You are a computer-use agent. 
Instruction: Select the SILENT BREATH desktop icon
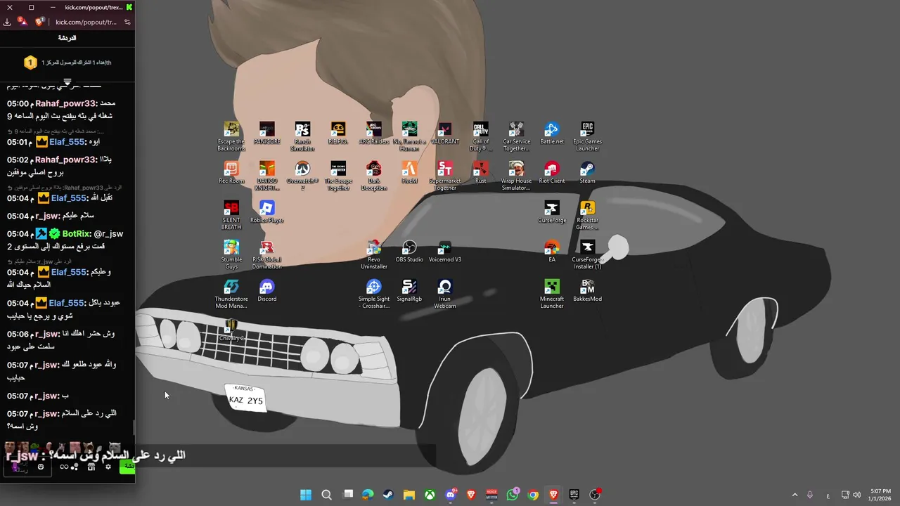point(231,215)
